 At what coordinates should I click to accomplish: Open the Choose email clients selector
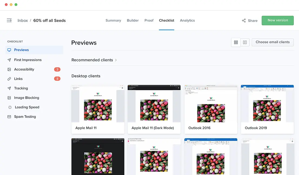tap(273, 42)
